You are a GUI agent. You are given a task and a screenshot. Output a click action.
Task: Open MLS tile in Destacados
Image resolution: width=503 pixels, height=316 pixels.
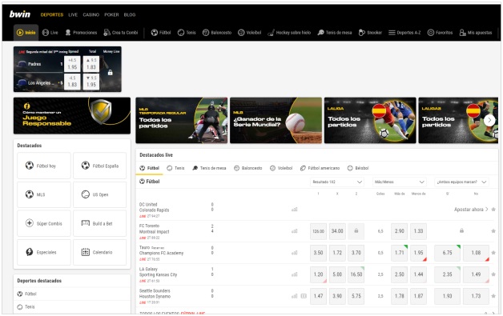click(x=44, y=194)
